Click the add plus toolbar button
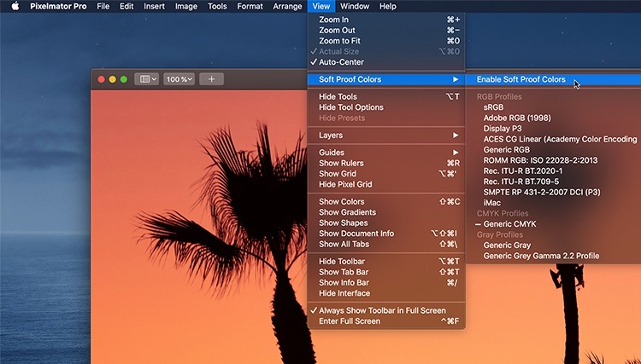The image size is (641, 364). (211, 79)
